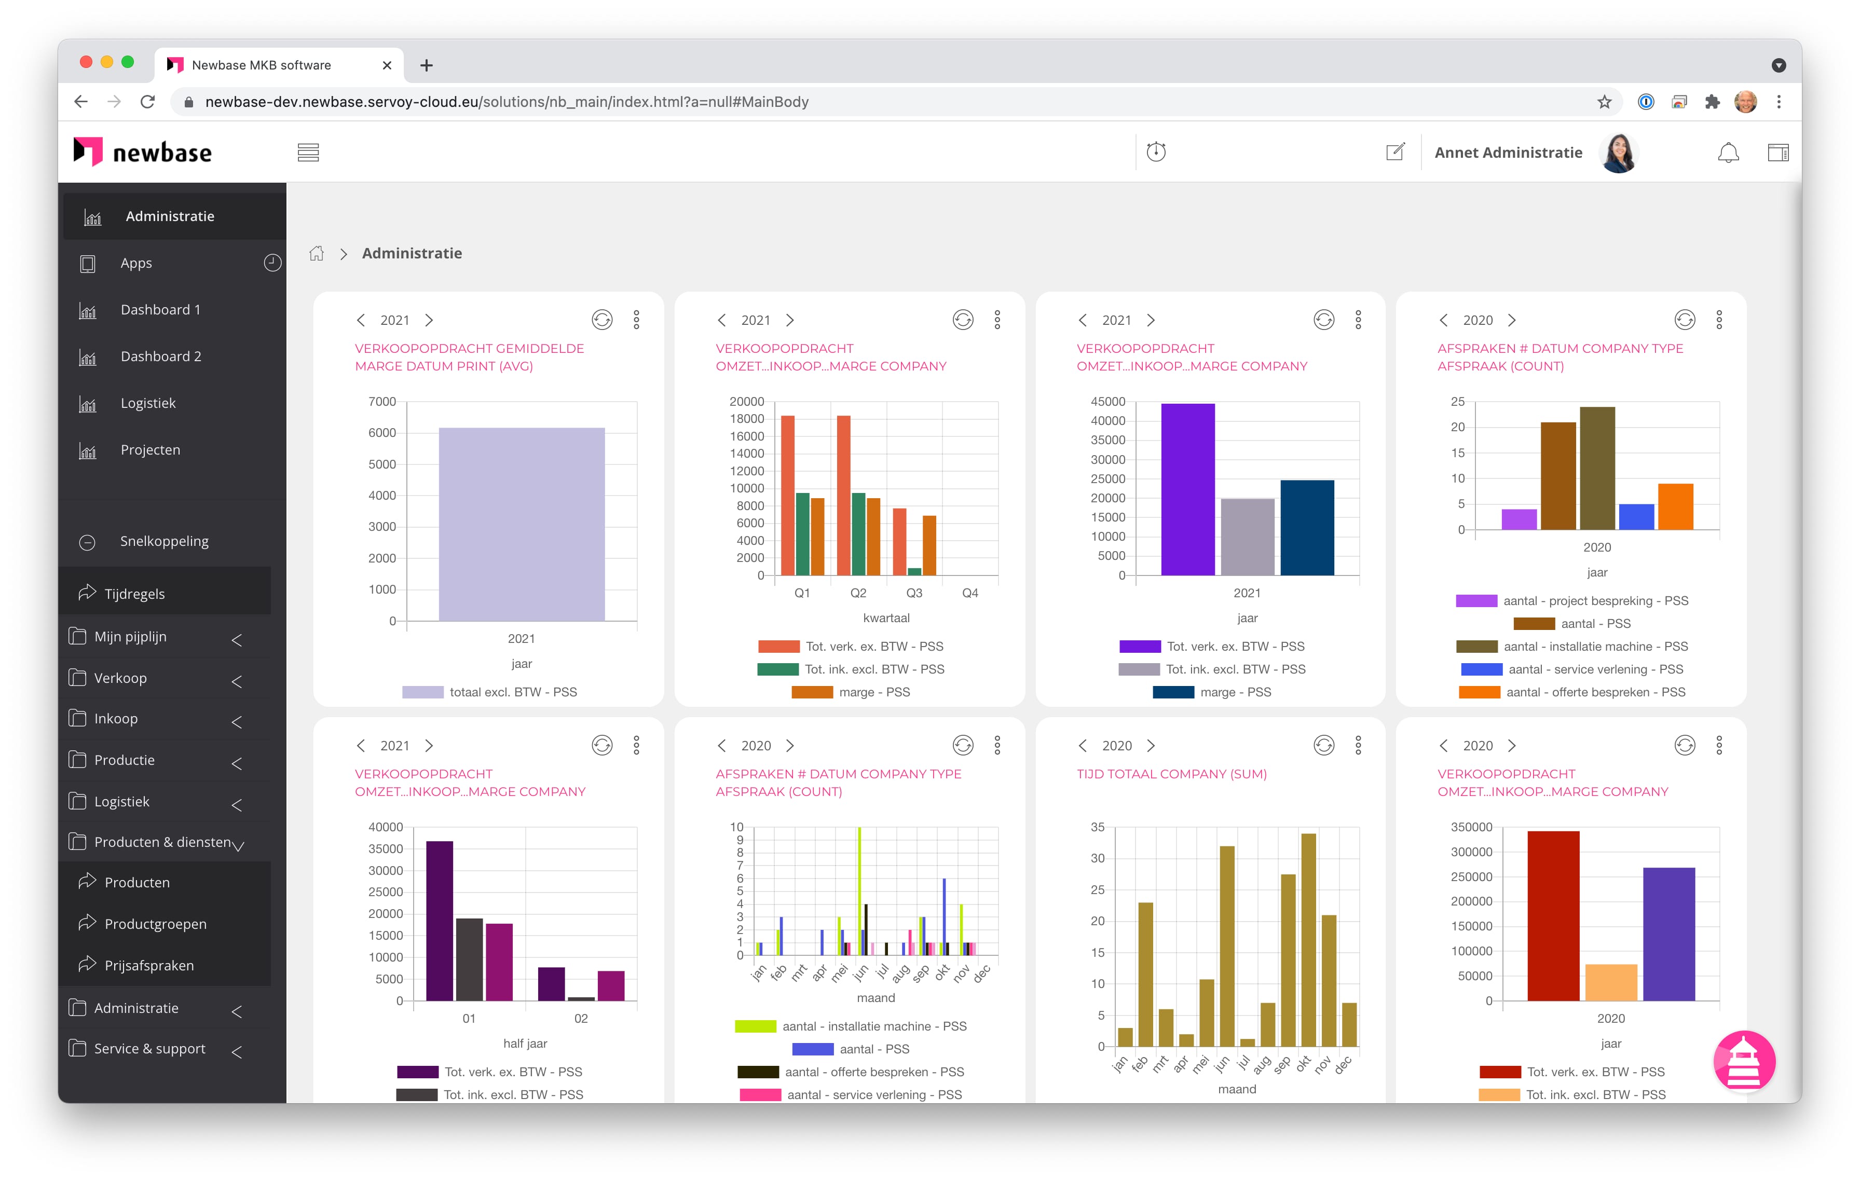Open the stopwatch timer icon

pyautogui.click(x=1156, y=152)
